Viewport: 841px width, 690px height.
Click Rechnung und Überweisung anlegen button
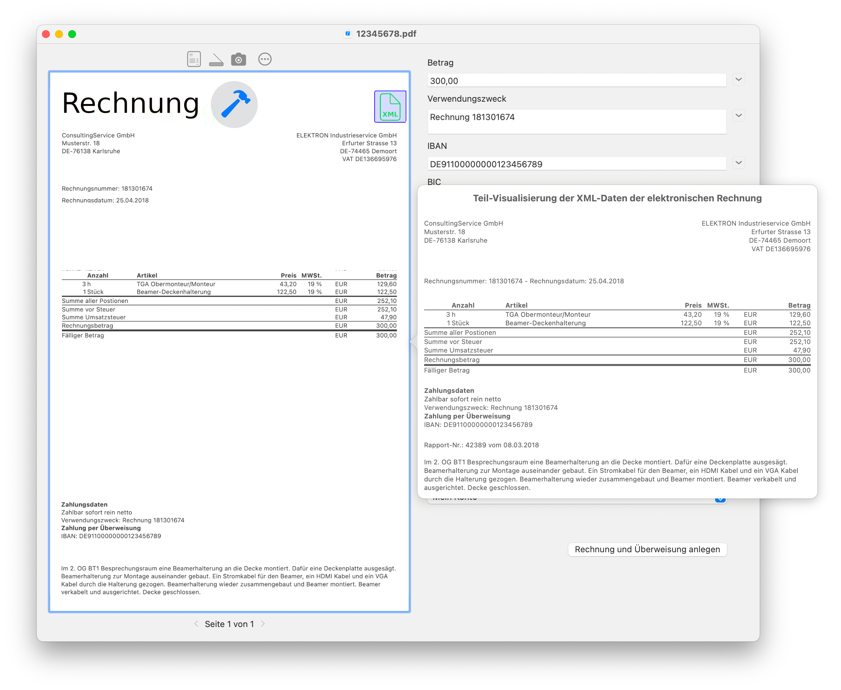click(x=647, y=549)
